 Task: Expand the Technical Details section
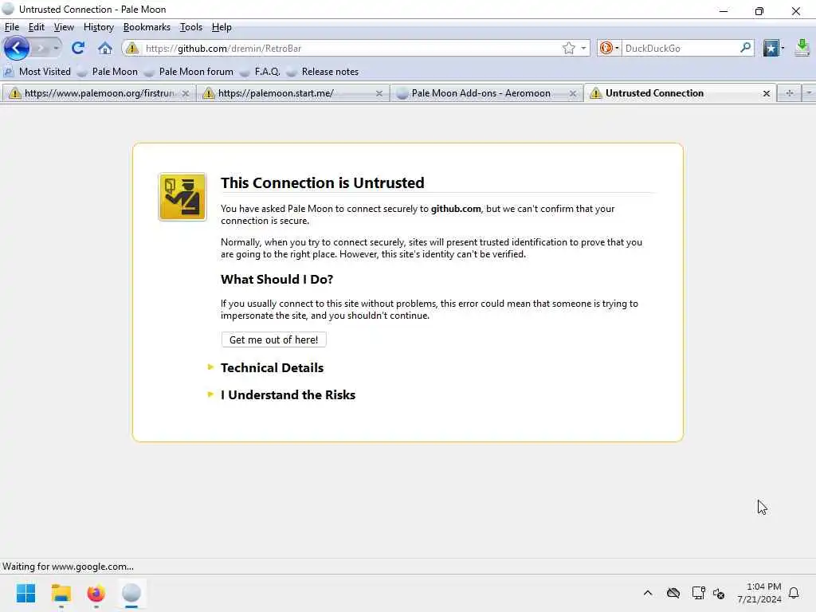[x=272, y=368]
